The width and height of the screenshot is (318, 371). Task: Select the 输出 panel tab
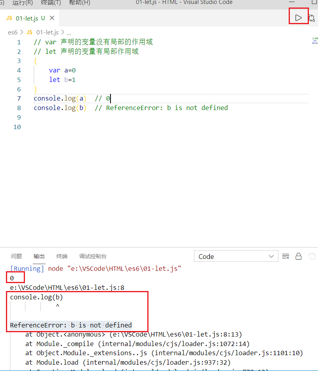tap(39, 256)
